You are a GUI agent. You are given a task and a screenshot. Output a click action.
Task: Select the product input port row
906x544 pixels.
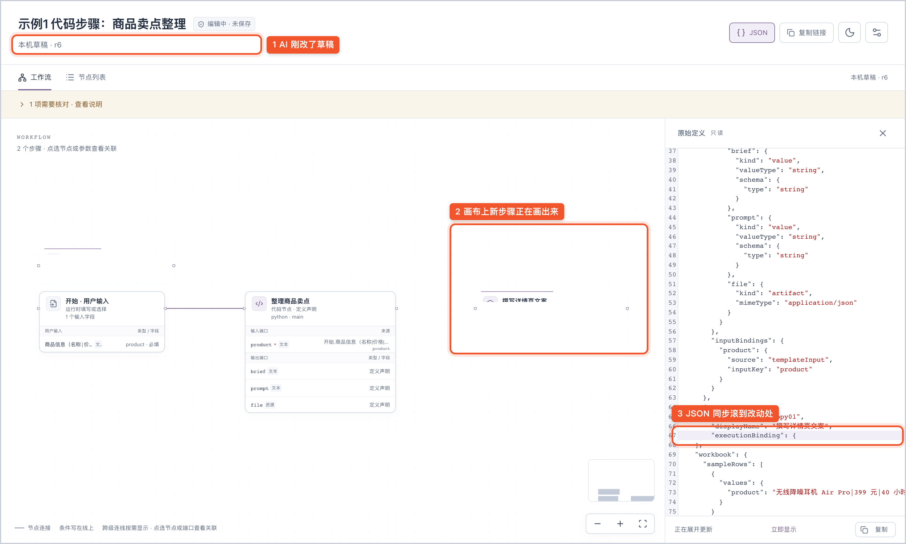click(x=320, y=345)
